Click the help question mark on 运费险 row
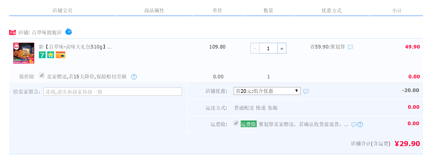423x157 pixels. click(x=360, y=125)
